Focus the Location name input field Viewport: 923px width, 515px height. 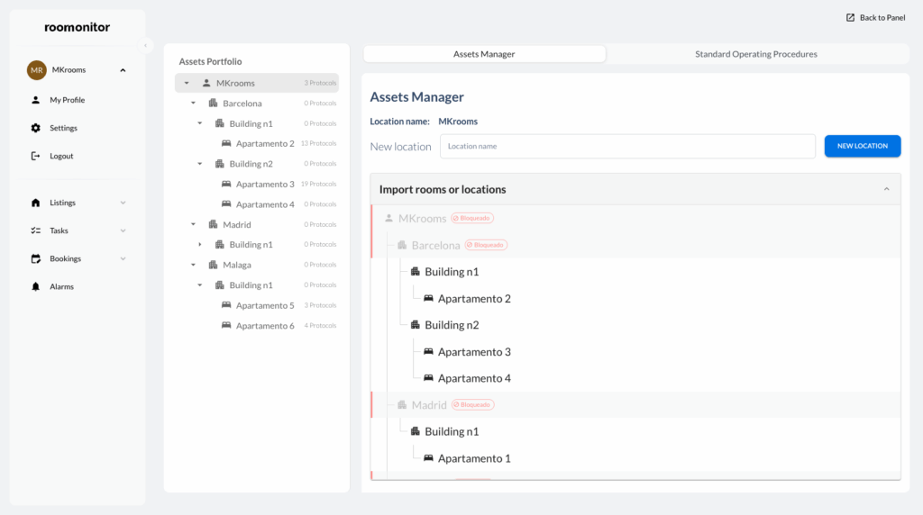627,147
